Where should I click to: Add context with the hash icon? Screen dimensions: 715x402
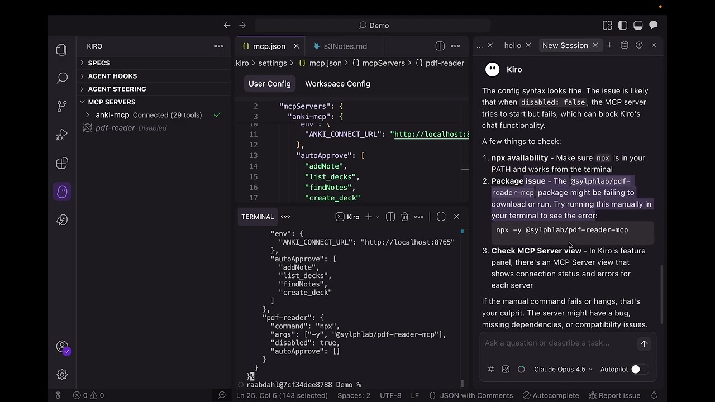point(491,369)
